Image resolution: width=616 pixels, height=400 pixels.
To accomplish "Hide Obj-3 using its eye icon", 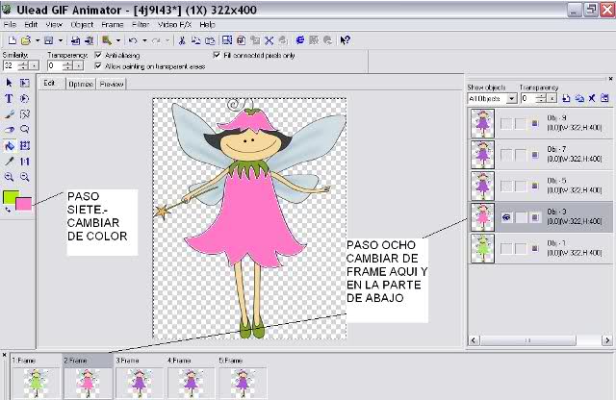I will pyautogui.click(x=504, y=218).
